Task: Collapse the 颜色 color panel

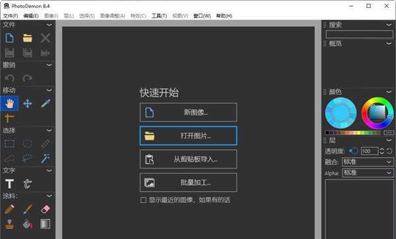Action: pos(389,92)
